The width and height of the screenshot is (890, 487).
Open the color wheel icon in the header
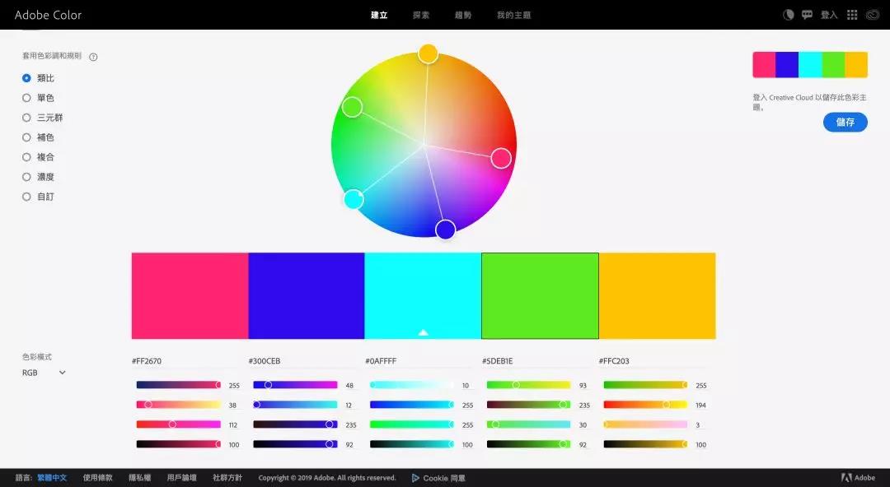[x=788, y=15]
